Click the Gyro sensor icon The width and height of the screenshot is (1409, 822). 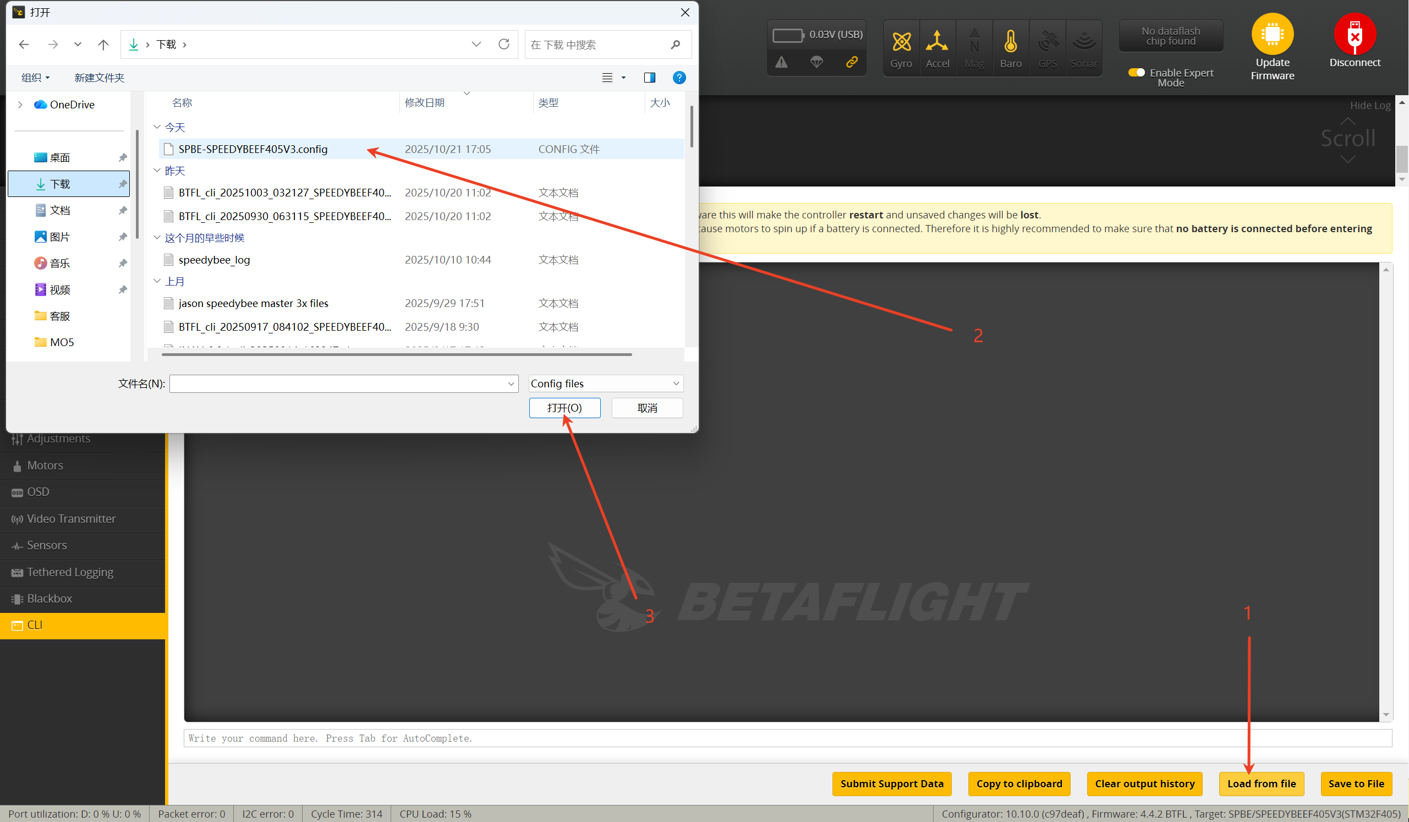coord(901,42)
